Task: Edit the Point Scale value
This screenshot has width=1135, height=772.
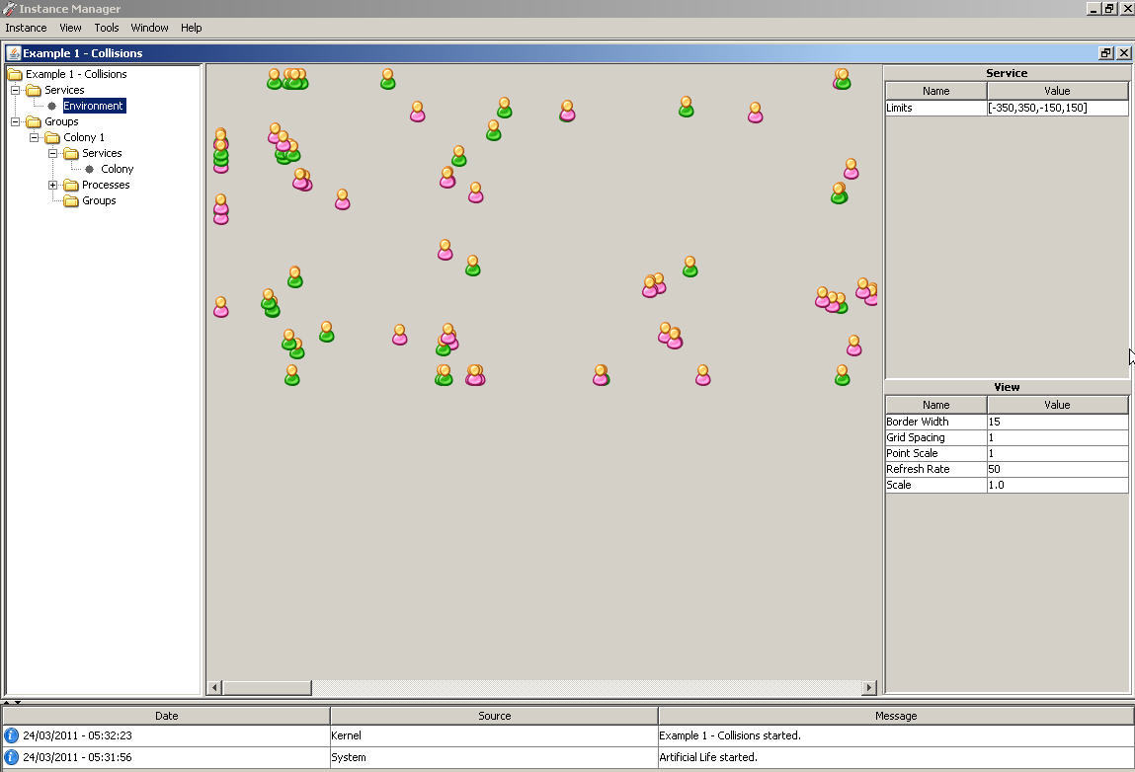Action: pos(1057,454)
